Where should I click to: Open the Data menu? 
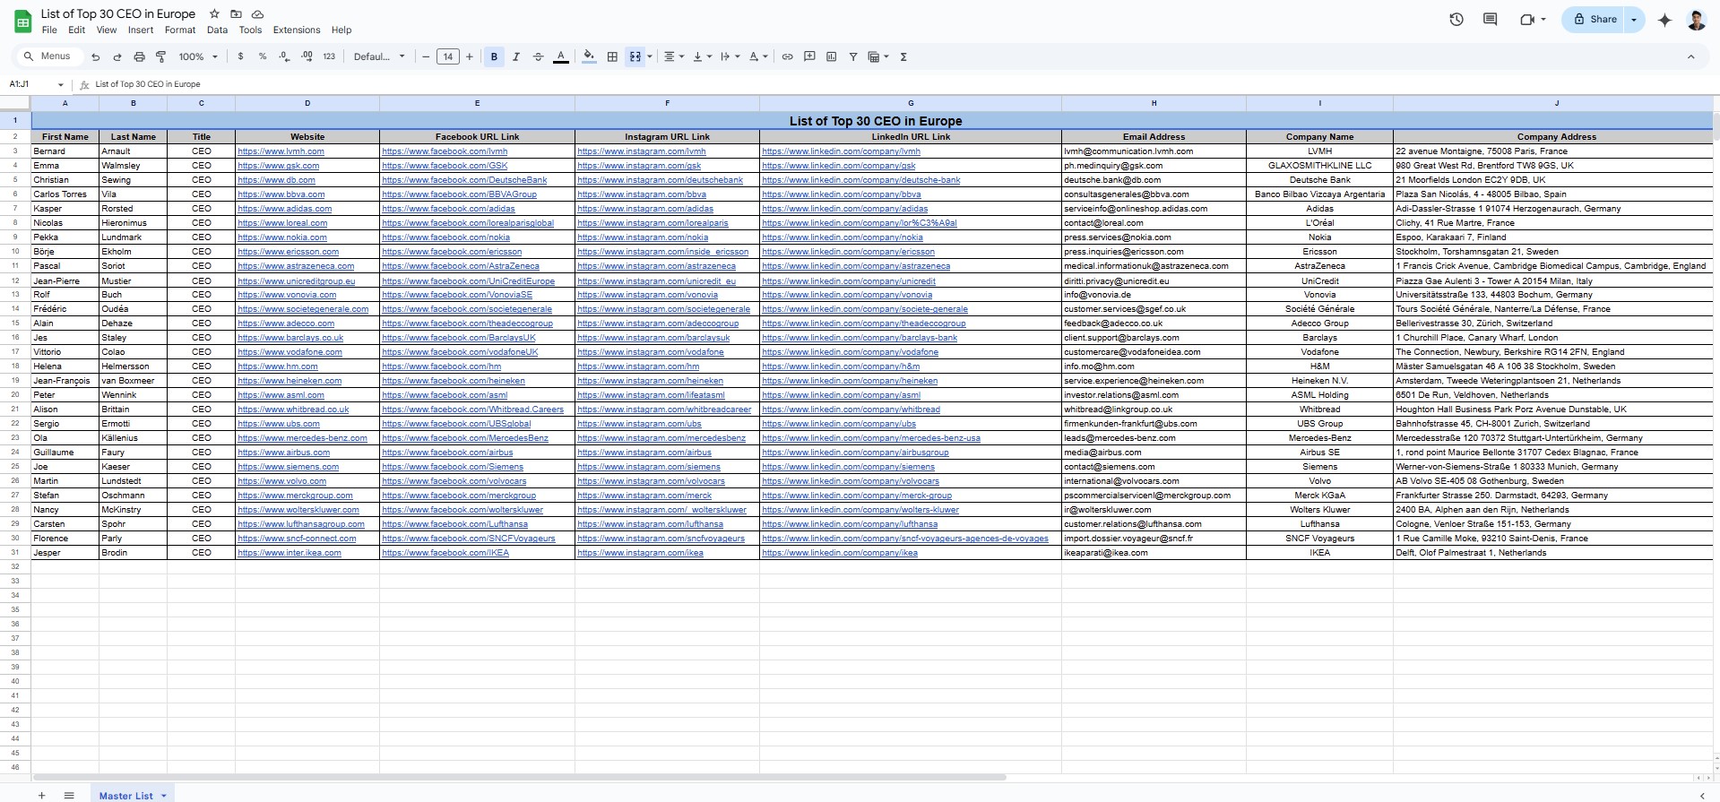pos(217,30)
